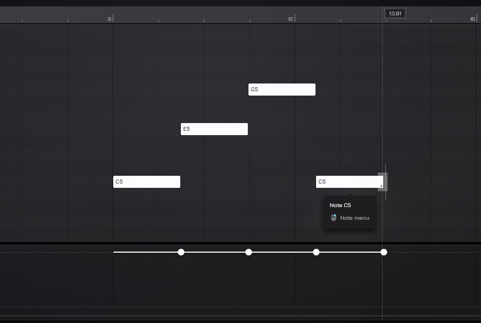Select the automation point below the G5 note start
The width and height of the screenshot is (481, 323).
coord(248,252)
